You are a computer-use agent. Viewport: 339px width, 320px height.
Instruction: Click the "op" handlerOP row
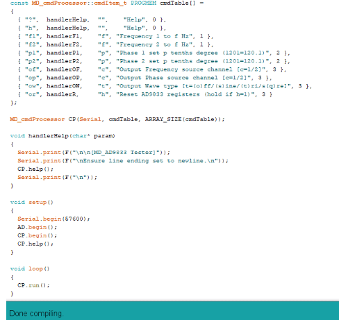click(x=144, y=78)
